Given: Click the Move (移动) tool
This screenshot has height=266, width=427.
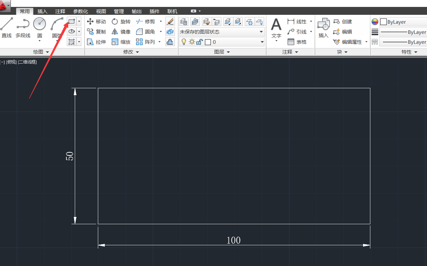Looking at the screenshot, I should coord(97,22).
